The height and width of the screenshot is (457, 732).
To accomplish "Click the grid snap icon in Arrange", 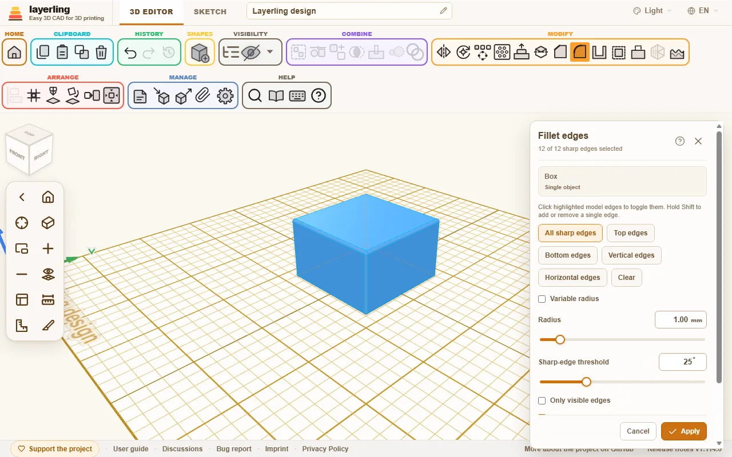I will point(34,95).
